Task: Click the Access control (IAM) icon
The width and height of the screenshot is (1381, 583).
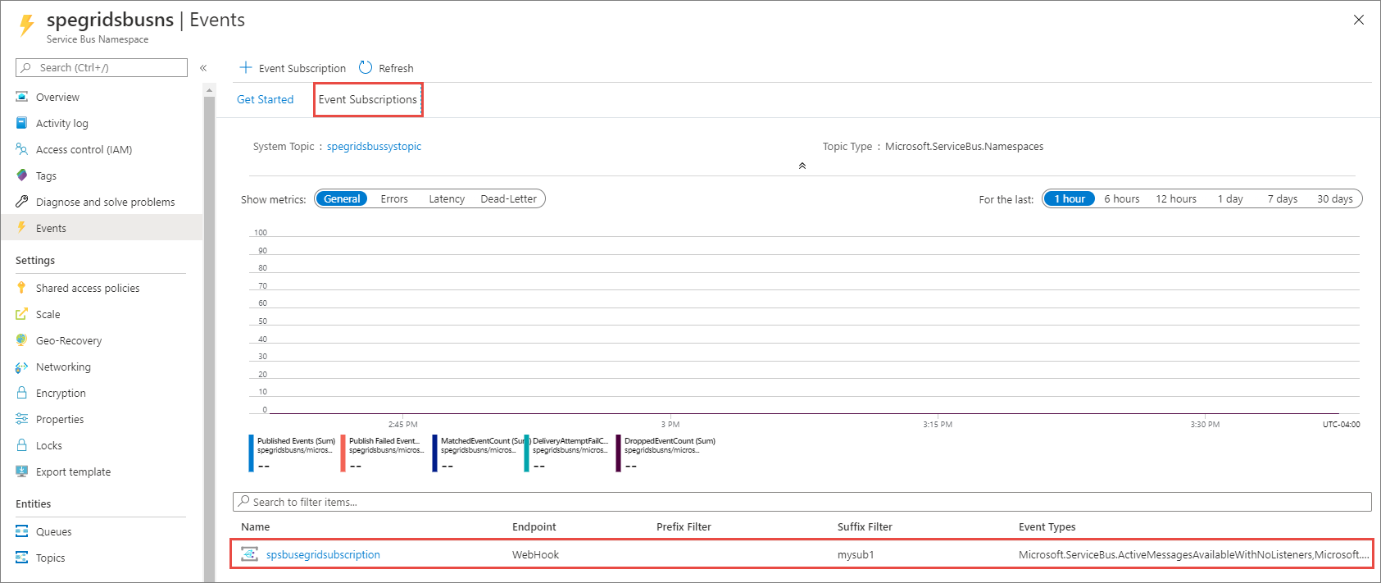Action: [22, 149]
